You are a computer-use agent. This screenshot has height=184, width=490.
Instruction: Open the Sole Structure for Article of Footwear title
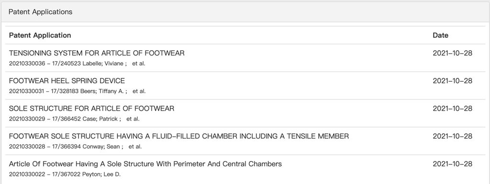(x=91, y=108)
